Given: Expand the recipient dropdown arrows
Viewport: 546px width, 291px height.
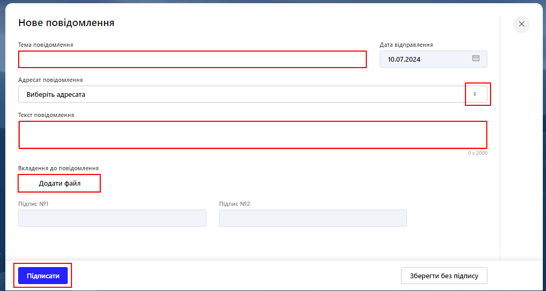Looking at the screenshot, I should click(475, 94).
